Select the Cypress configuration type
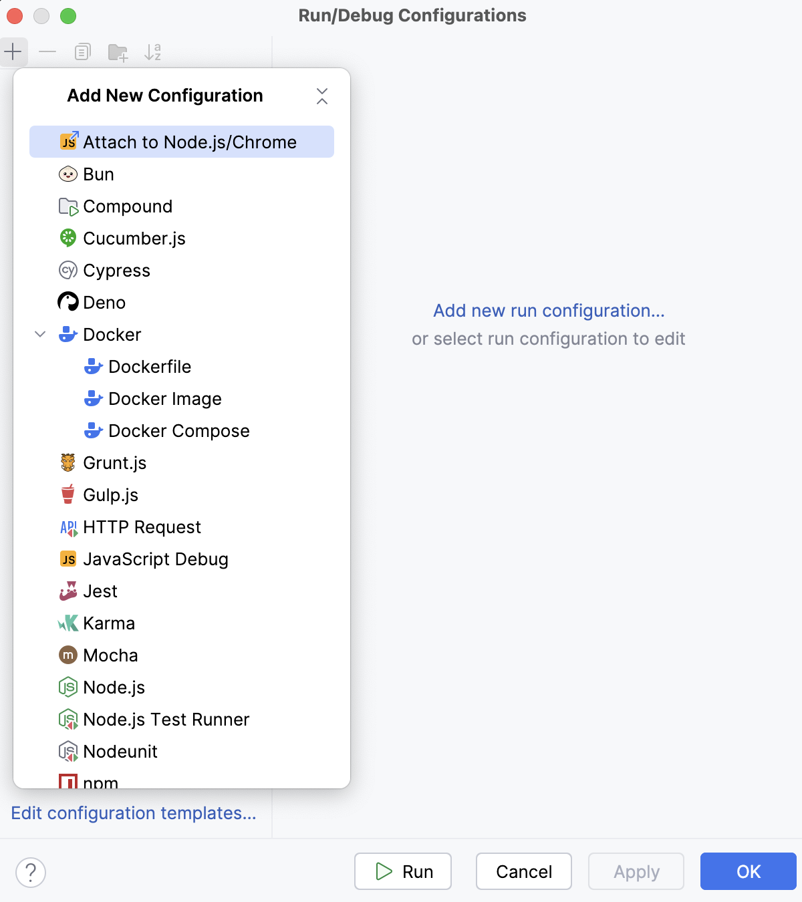The image size is (802, 902). point(116,270)
